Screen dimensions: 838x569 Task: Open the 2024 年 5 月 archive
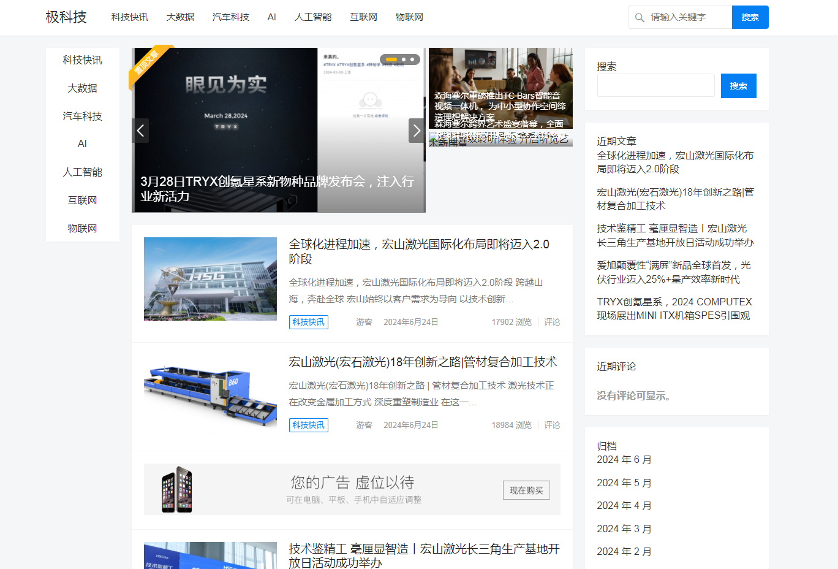tap(624, 483)
